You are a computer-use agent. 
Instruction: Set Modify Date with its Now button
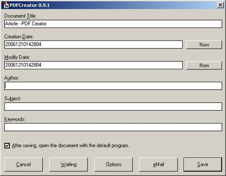tap(204, 65)
